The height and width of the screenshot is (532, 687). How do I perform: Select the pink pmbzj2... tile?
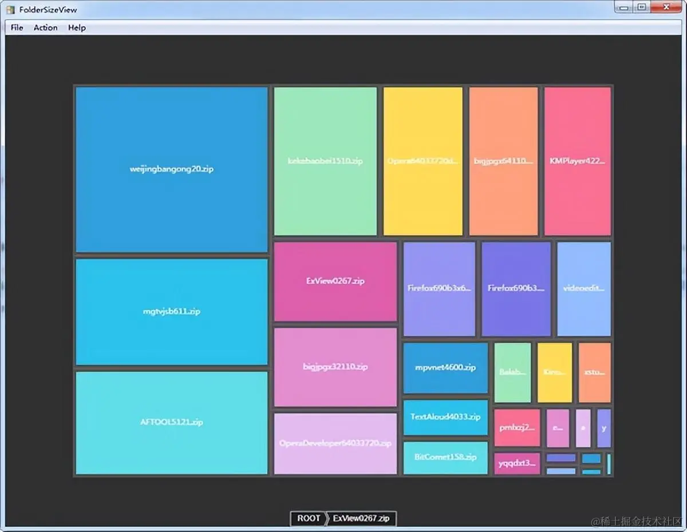click(518, 428)
